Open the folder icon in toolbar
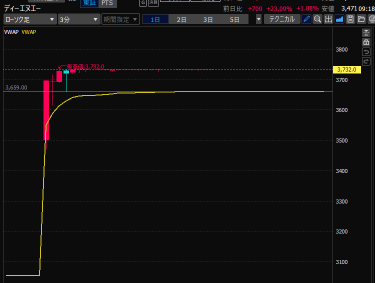The width and height of the screenshot is (375, 283). [x=361, y=19]
